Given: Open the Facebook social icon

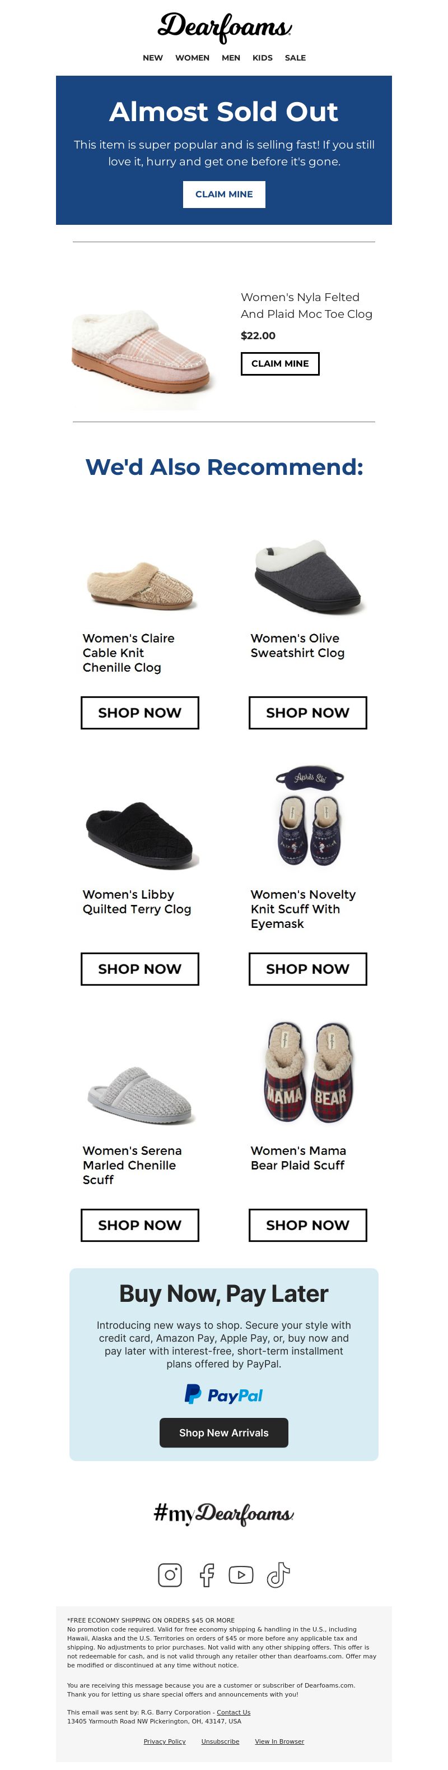Looking at the screenshot, I should pos(207,1574).
